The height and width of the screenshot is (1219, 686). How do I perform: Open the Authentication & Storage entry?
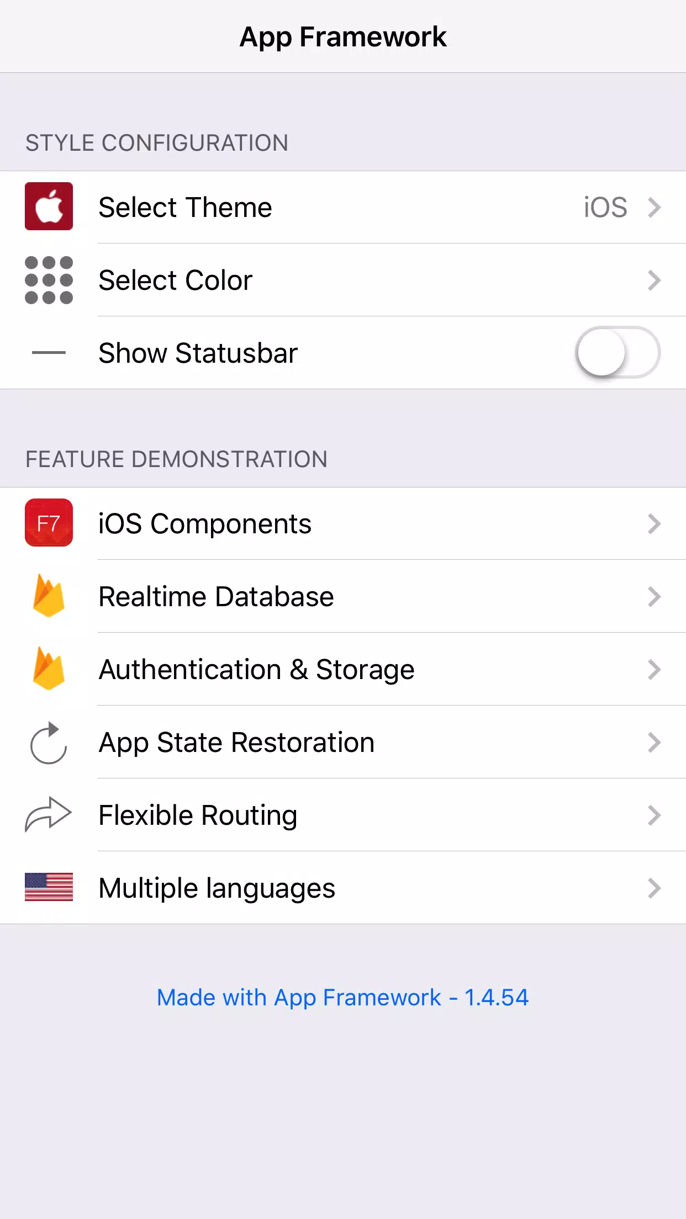[x=343, y=669]
